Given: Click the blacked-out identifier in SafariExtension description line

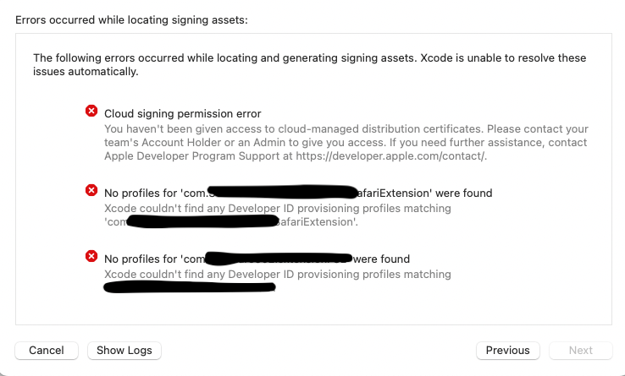Looking at the screenshot, I should click(x=202, y=221).
